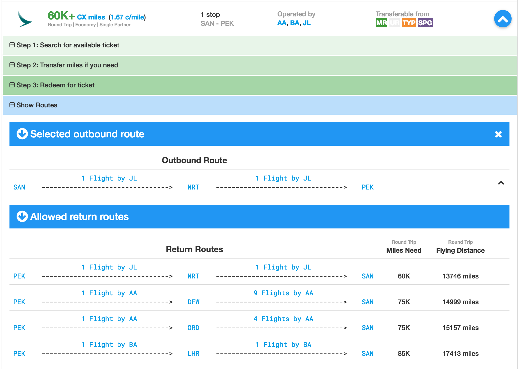520x369 pixels.
Task: Click the BA operated-by link
Action: [295, 23]
